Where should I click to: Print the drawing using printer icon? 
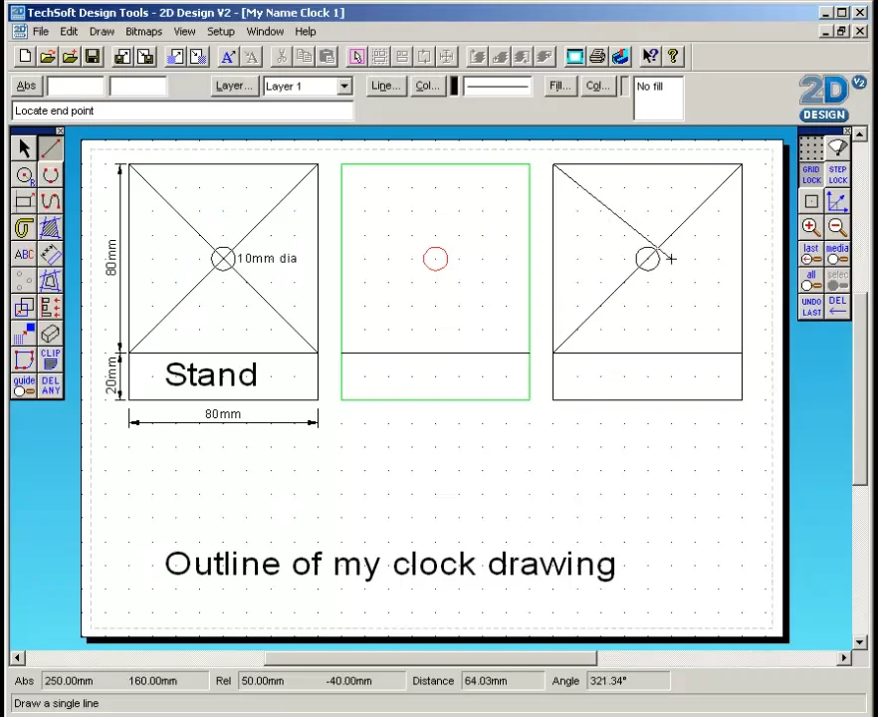coord(597,56)
